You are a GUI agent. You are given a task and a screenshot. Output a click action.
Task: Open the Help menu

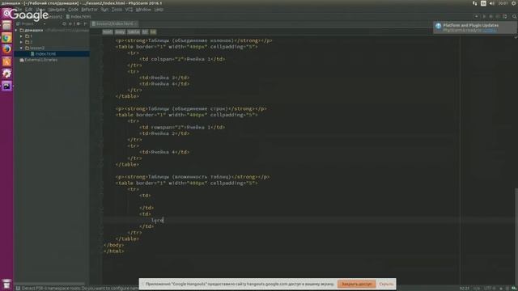(x=159, y=10)
